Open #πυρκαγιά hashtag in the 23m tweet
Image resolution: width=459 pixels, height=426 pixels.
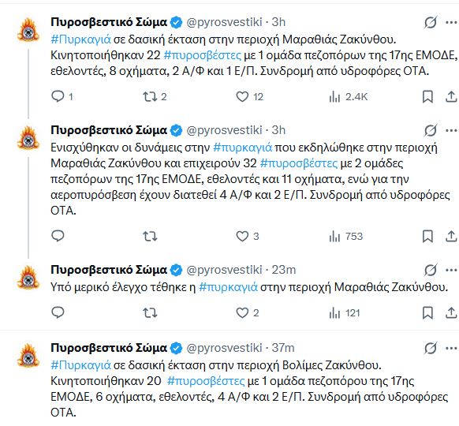[x=229, y=287]
